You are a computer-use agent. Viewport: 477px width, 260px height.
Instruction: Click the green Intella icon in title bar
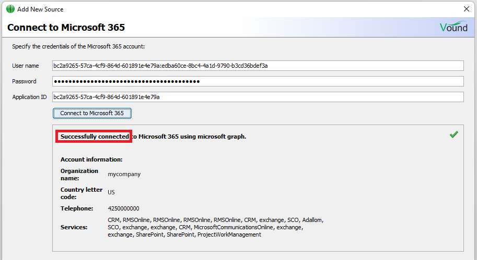click(10, 9)
